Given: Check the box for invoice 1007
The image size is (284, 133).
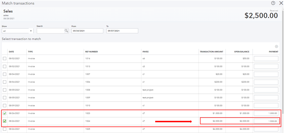Looking at the screenshot, I should (5, 74).
